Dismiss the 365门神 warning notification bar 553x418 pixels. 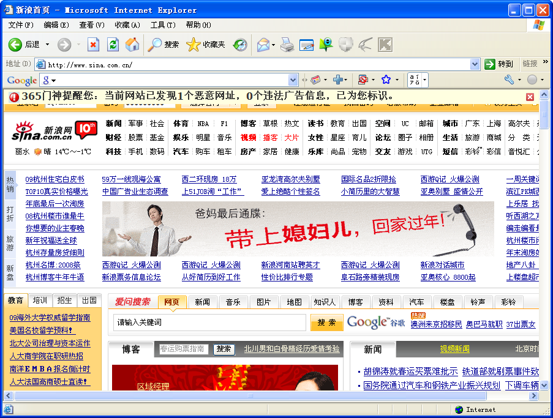point(530,97)
